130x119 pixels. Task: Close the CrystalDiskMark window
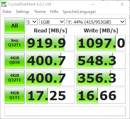(122, 4)
